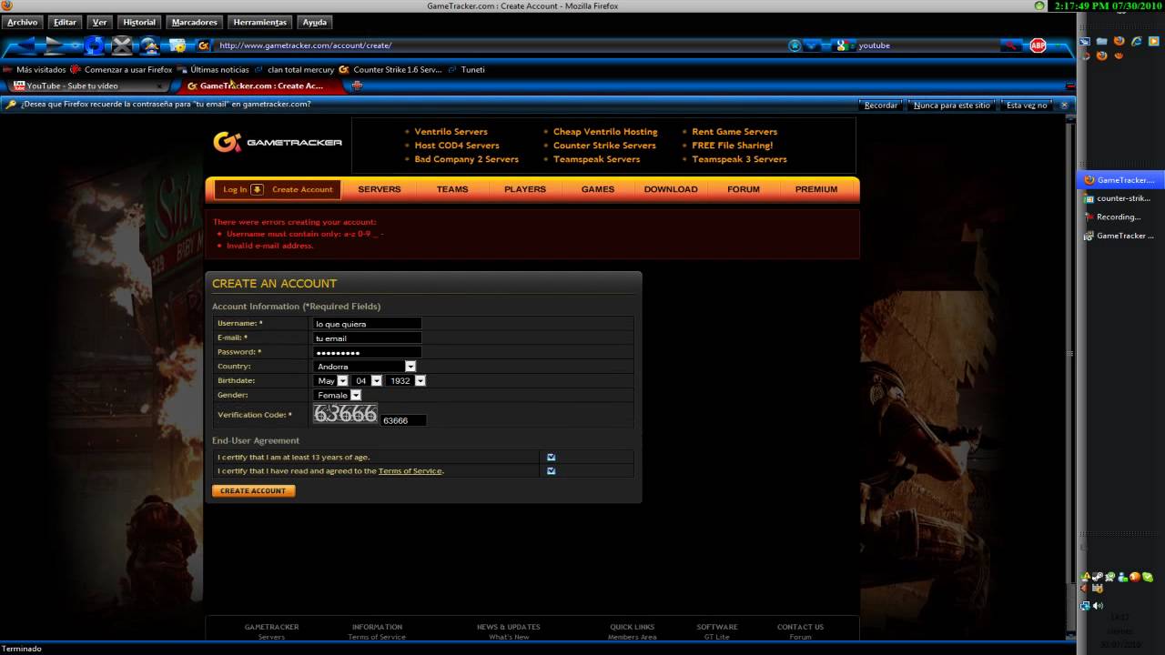The height and width of the screenshot is (655, 1165).
Task: Open the Adblock Plus ABP icon
Action: click(1038, 45)
